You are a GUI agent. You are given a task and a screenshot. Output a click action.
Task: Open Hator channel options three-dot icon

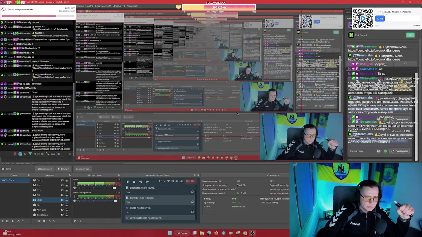[75, 183]
